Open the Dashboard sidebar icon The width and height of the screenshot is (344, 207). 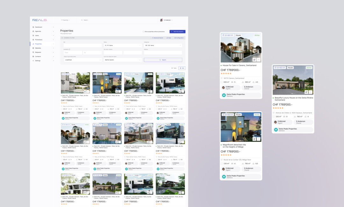pyautogui.click(x=33, y=27)
